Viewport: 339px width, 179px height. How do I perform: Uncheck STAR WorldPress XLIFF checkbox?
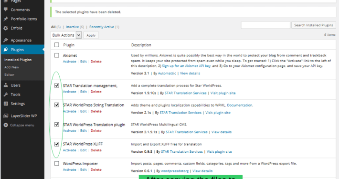click(x=57, y=144)
